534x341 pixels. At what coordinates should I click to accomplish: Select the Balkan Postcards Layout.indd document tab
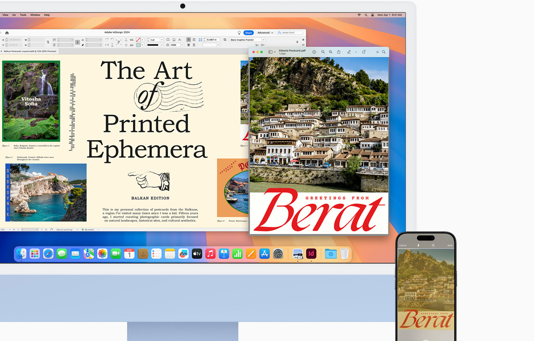[29, 51]
